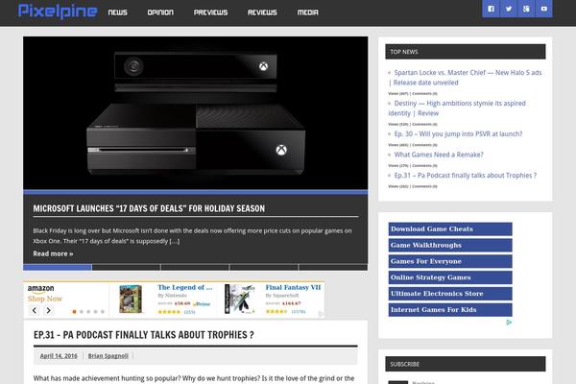Click the ad choices icon below ad links
Viewport: 576px width, 384px height.
pyautogui.click(x=509, y=323)
